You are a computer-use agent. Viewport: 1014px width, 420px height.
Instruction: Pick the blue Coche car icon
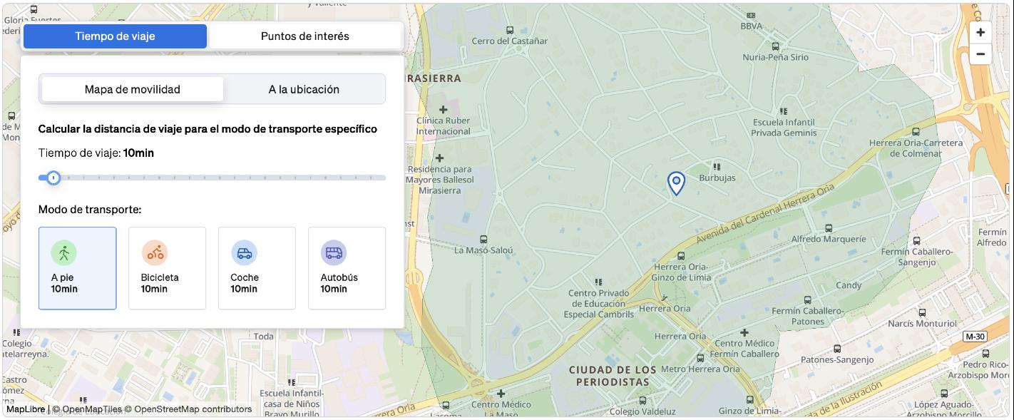point(244,253)
